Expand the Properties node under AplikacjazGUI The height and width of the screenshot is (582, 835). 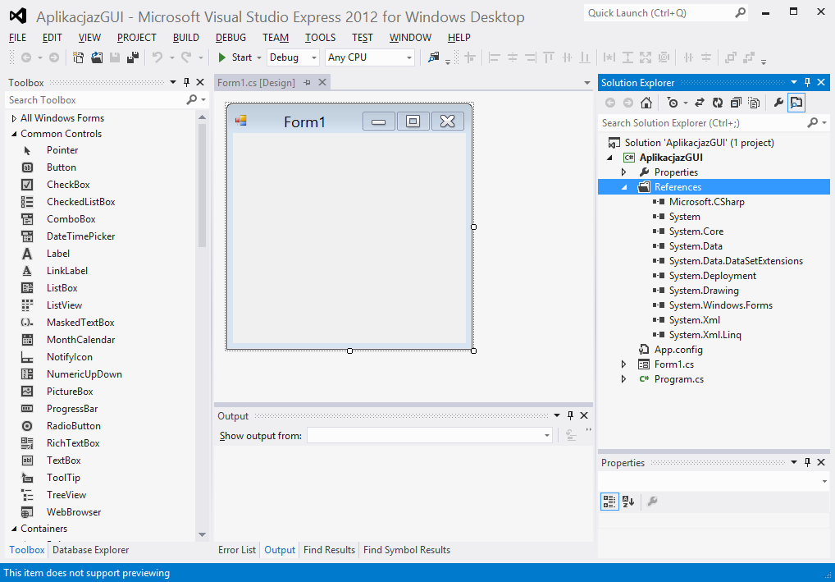point(624,172)
